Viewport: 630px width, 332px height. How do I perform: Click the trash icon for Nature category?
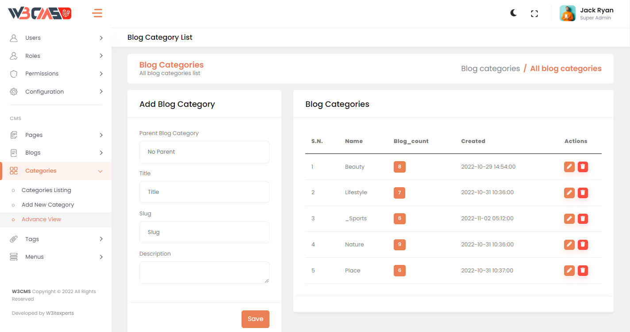[x=583, y=245]
